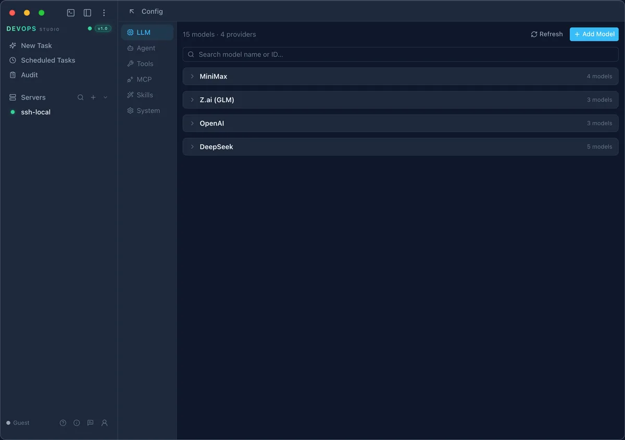Open the Agent config tab
Image resolution: width=625 pixels, height=440 pixels.
[x=147, y=48]
